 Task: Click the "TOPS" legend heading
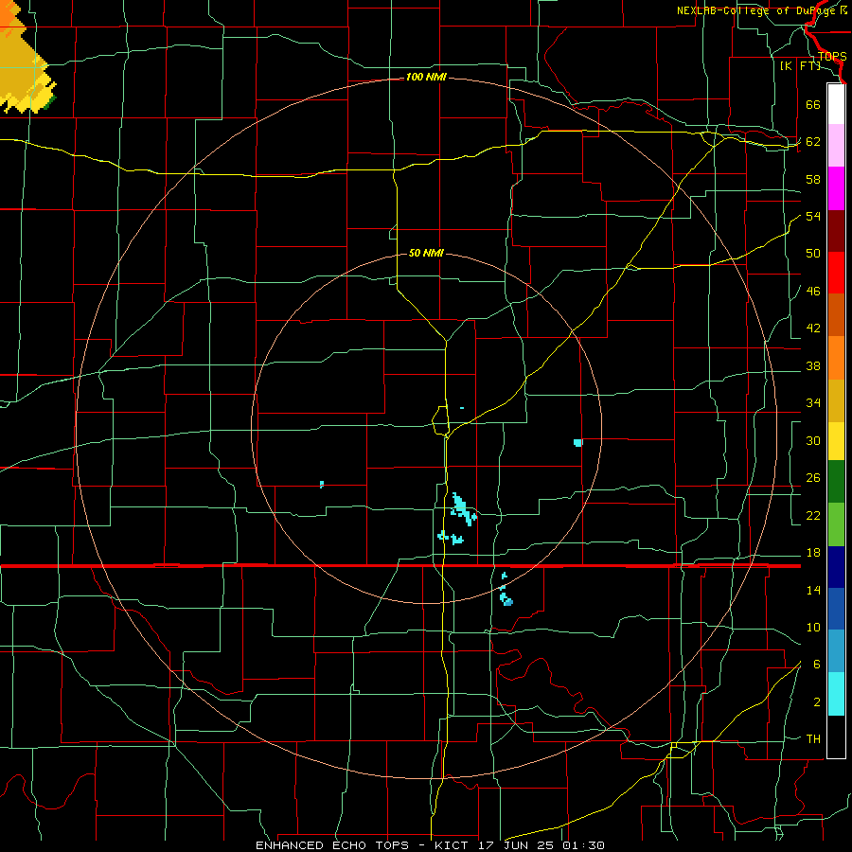[832, 57]
